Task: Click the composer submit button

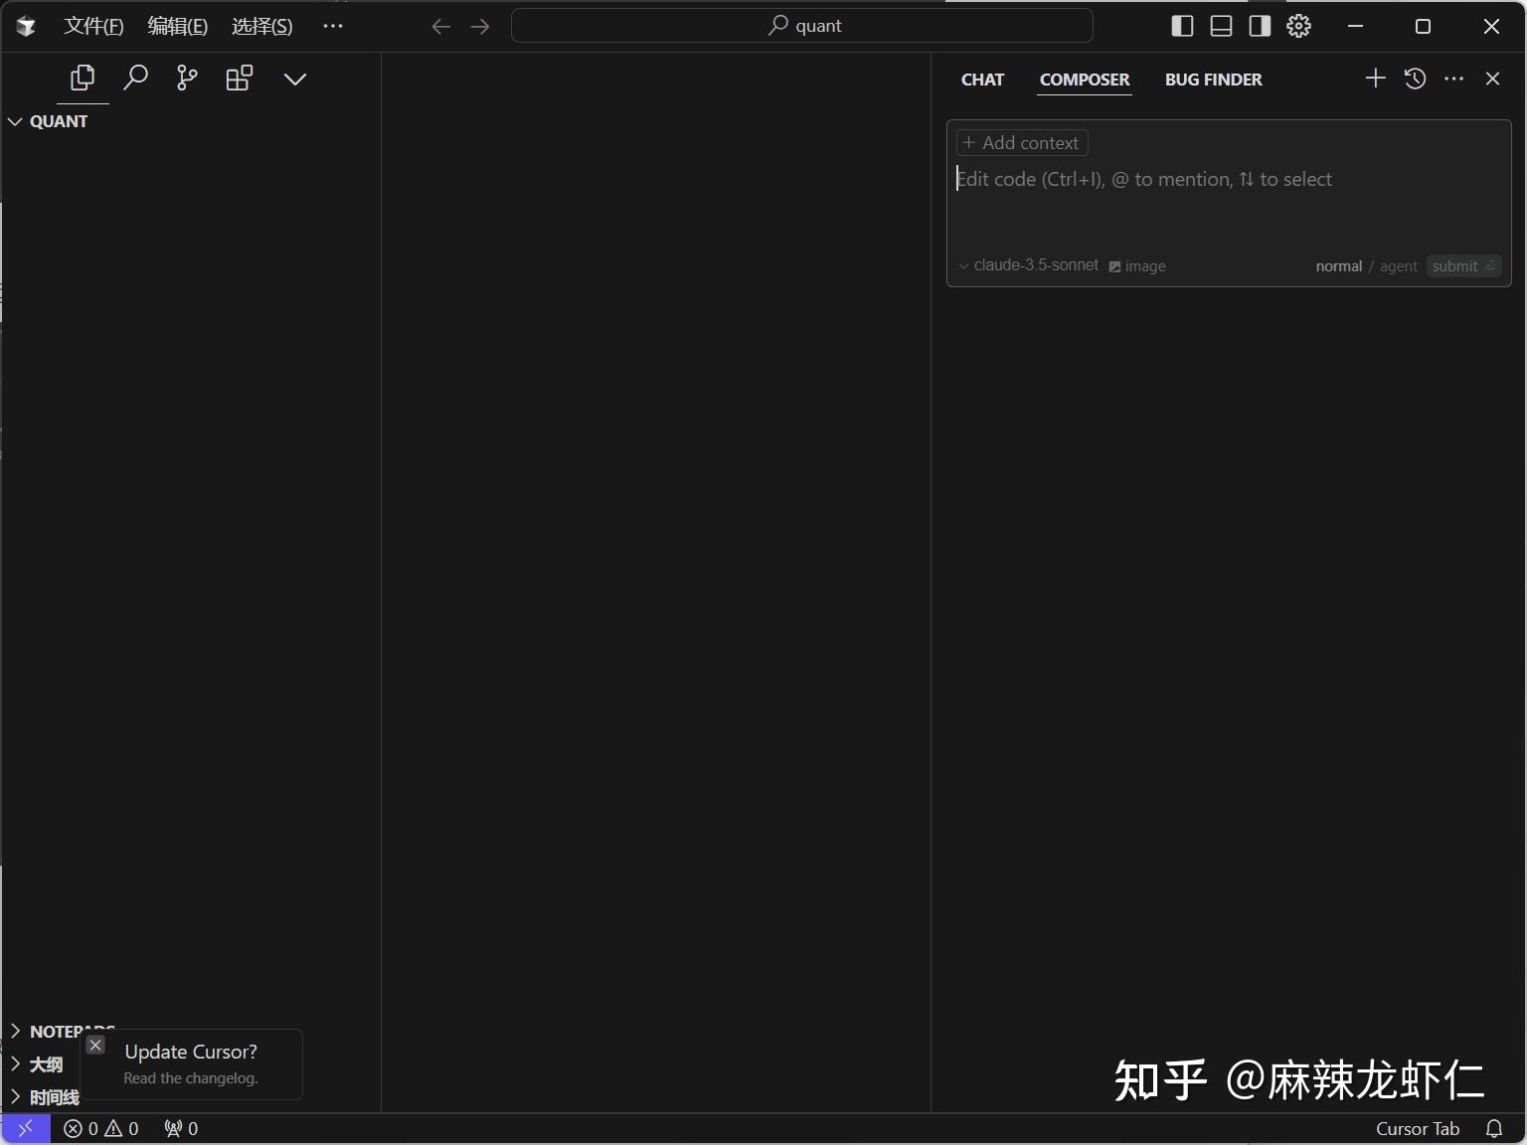Action: [1463, 266]
